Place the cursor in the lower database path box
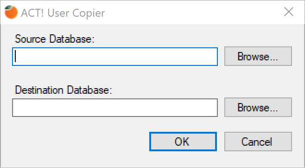The width and height of the screenshot is (305, 168). (115, 108)
